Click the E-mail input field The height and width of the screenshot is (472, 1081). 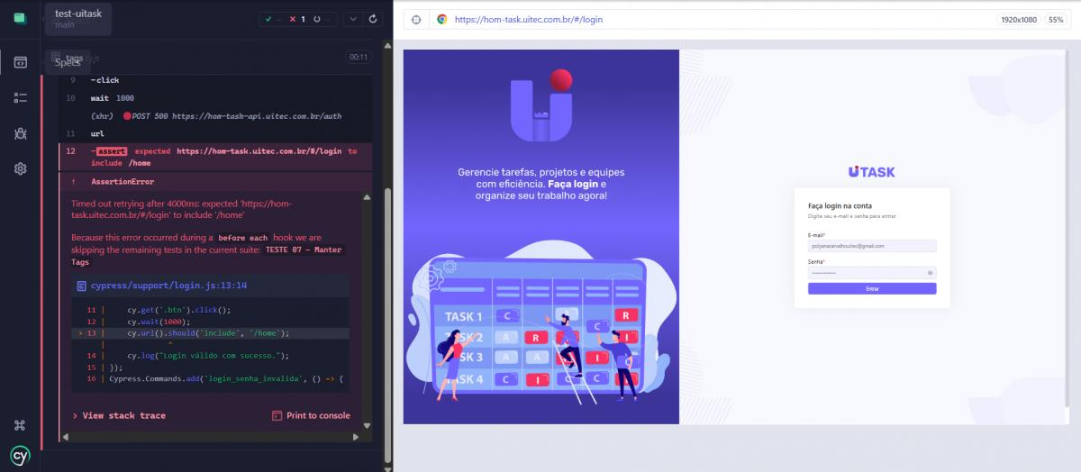click(871, 246)
